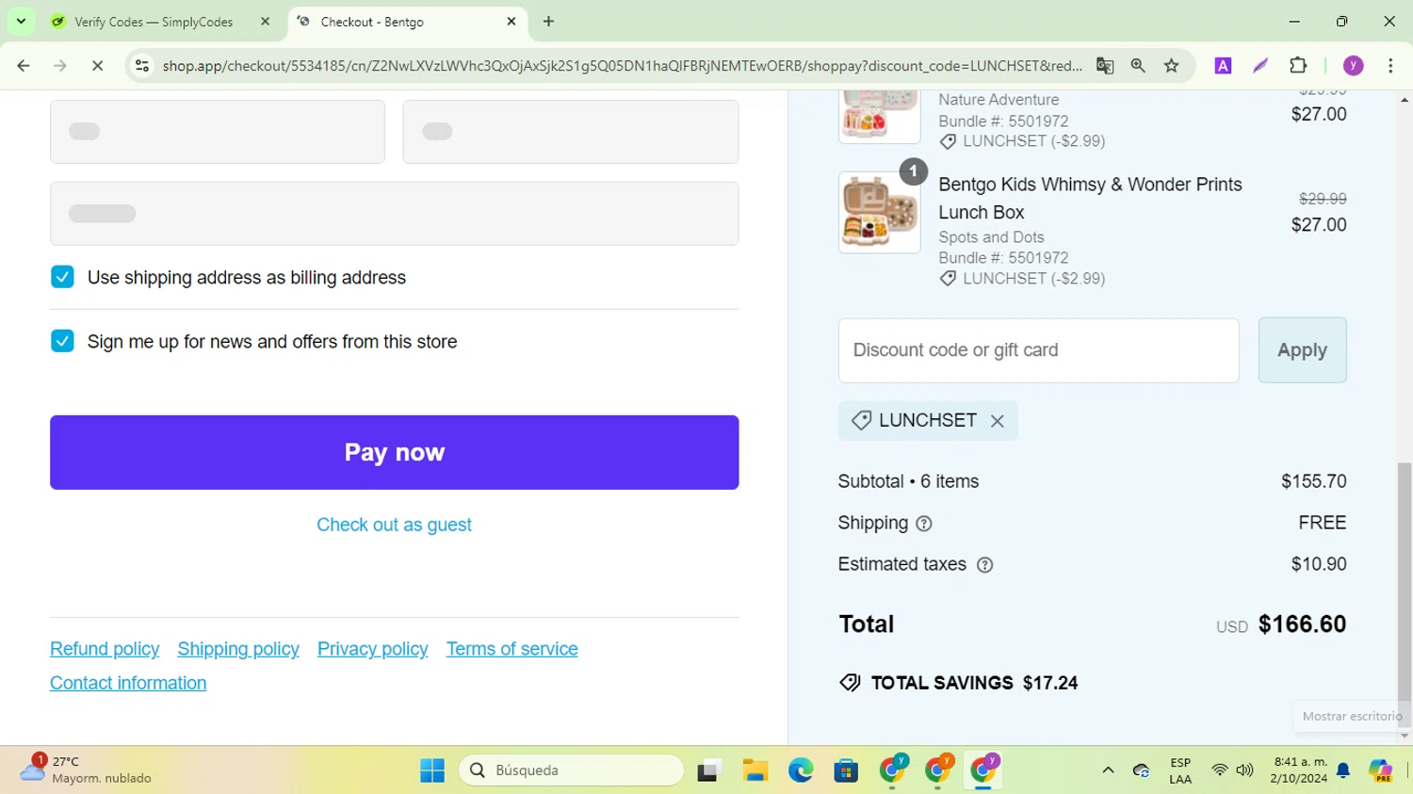This screenshot has width=1413, height=794.
Task: Open site information icon in address bar
Action: 142,66
